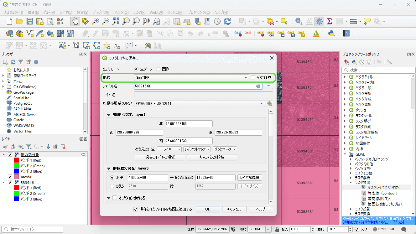Open the Python console icon
416x234 pixels.
(331, 33)
